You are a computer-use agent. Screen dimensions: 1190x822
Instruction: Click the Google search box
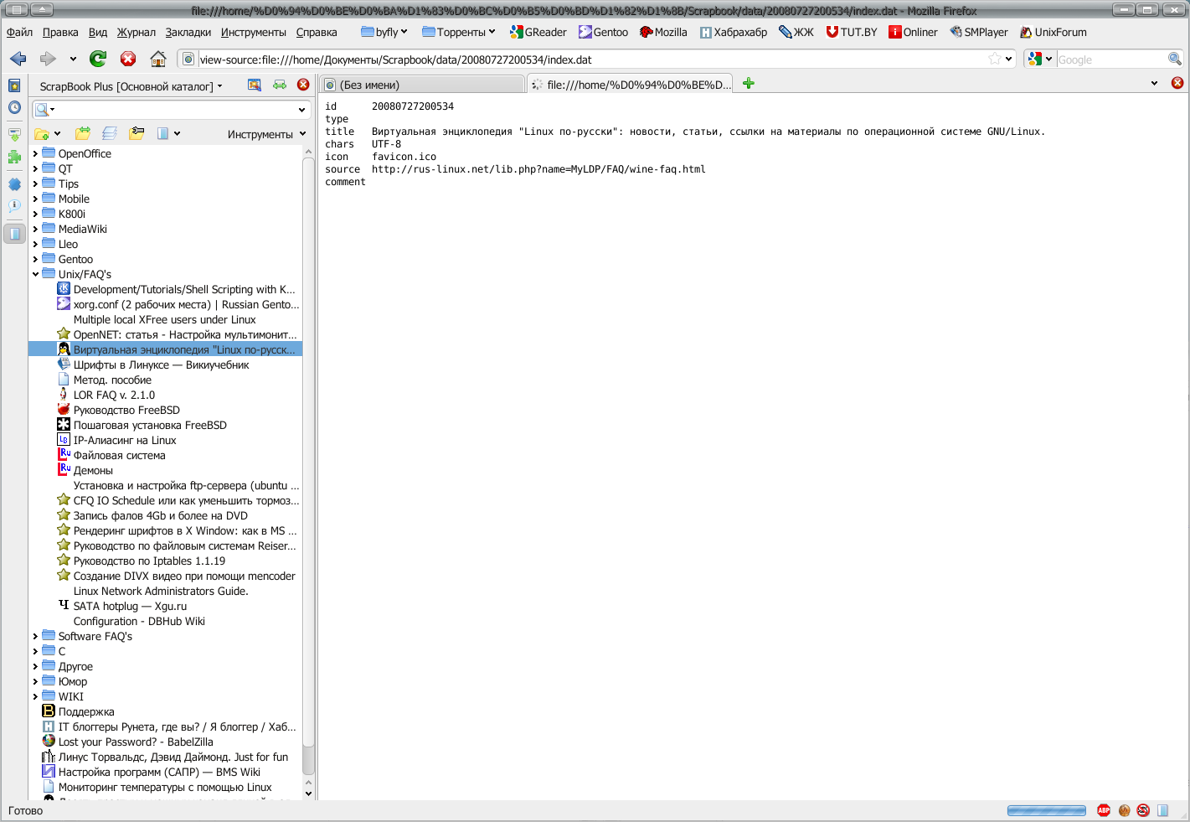pos(1112,59)
